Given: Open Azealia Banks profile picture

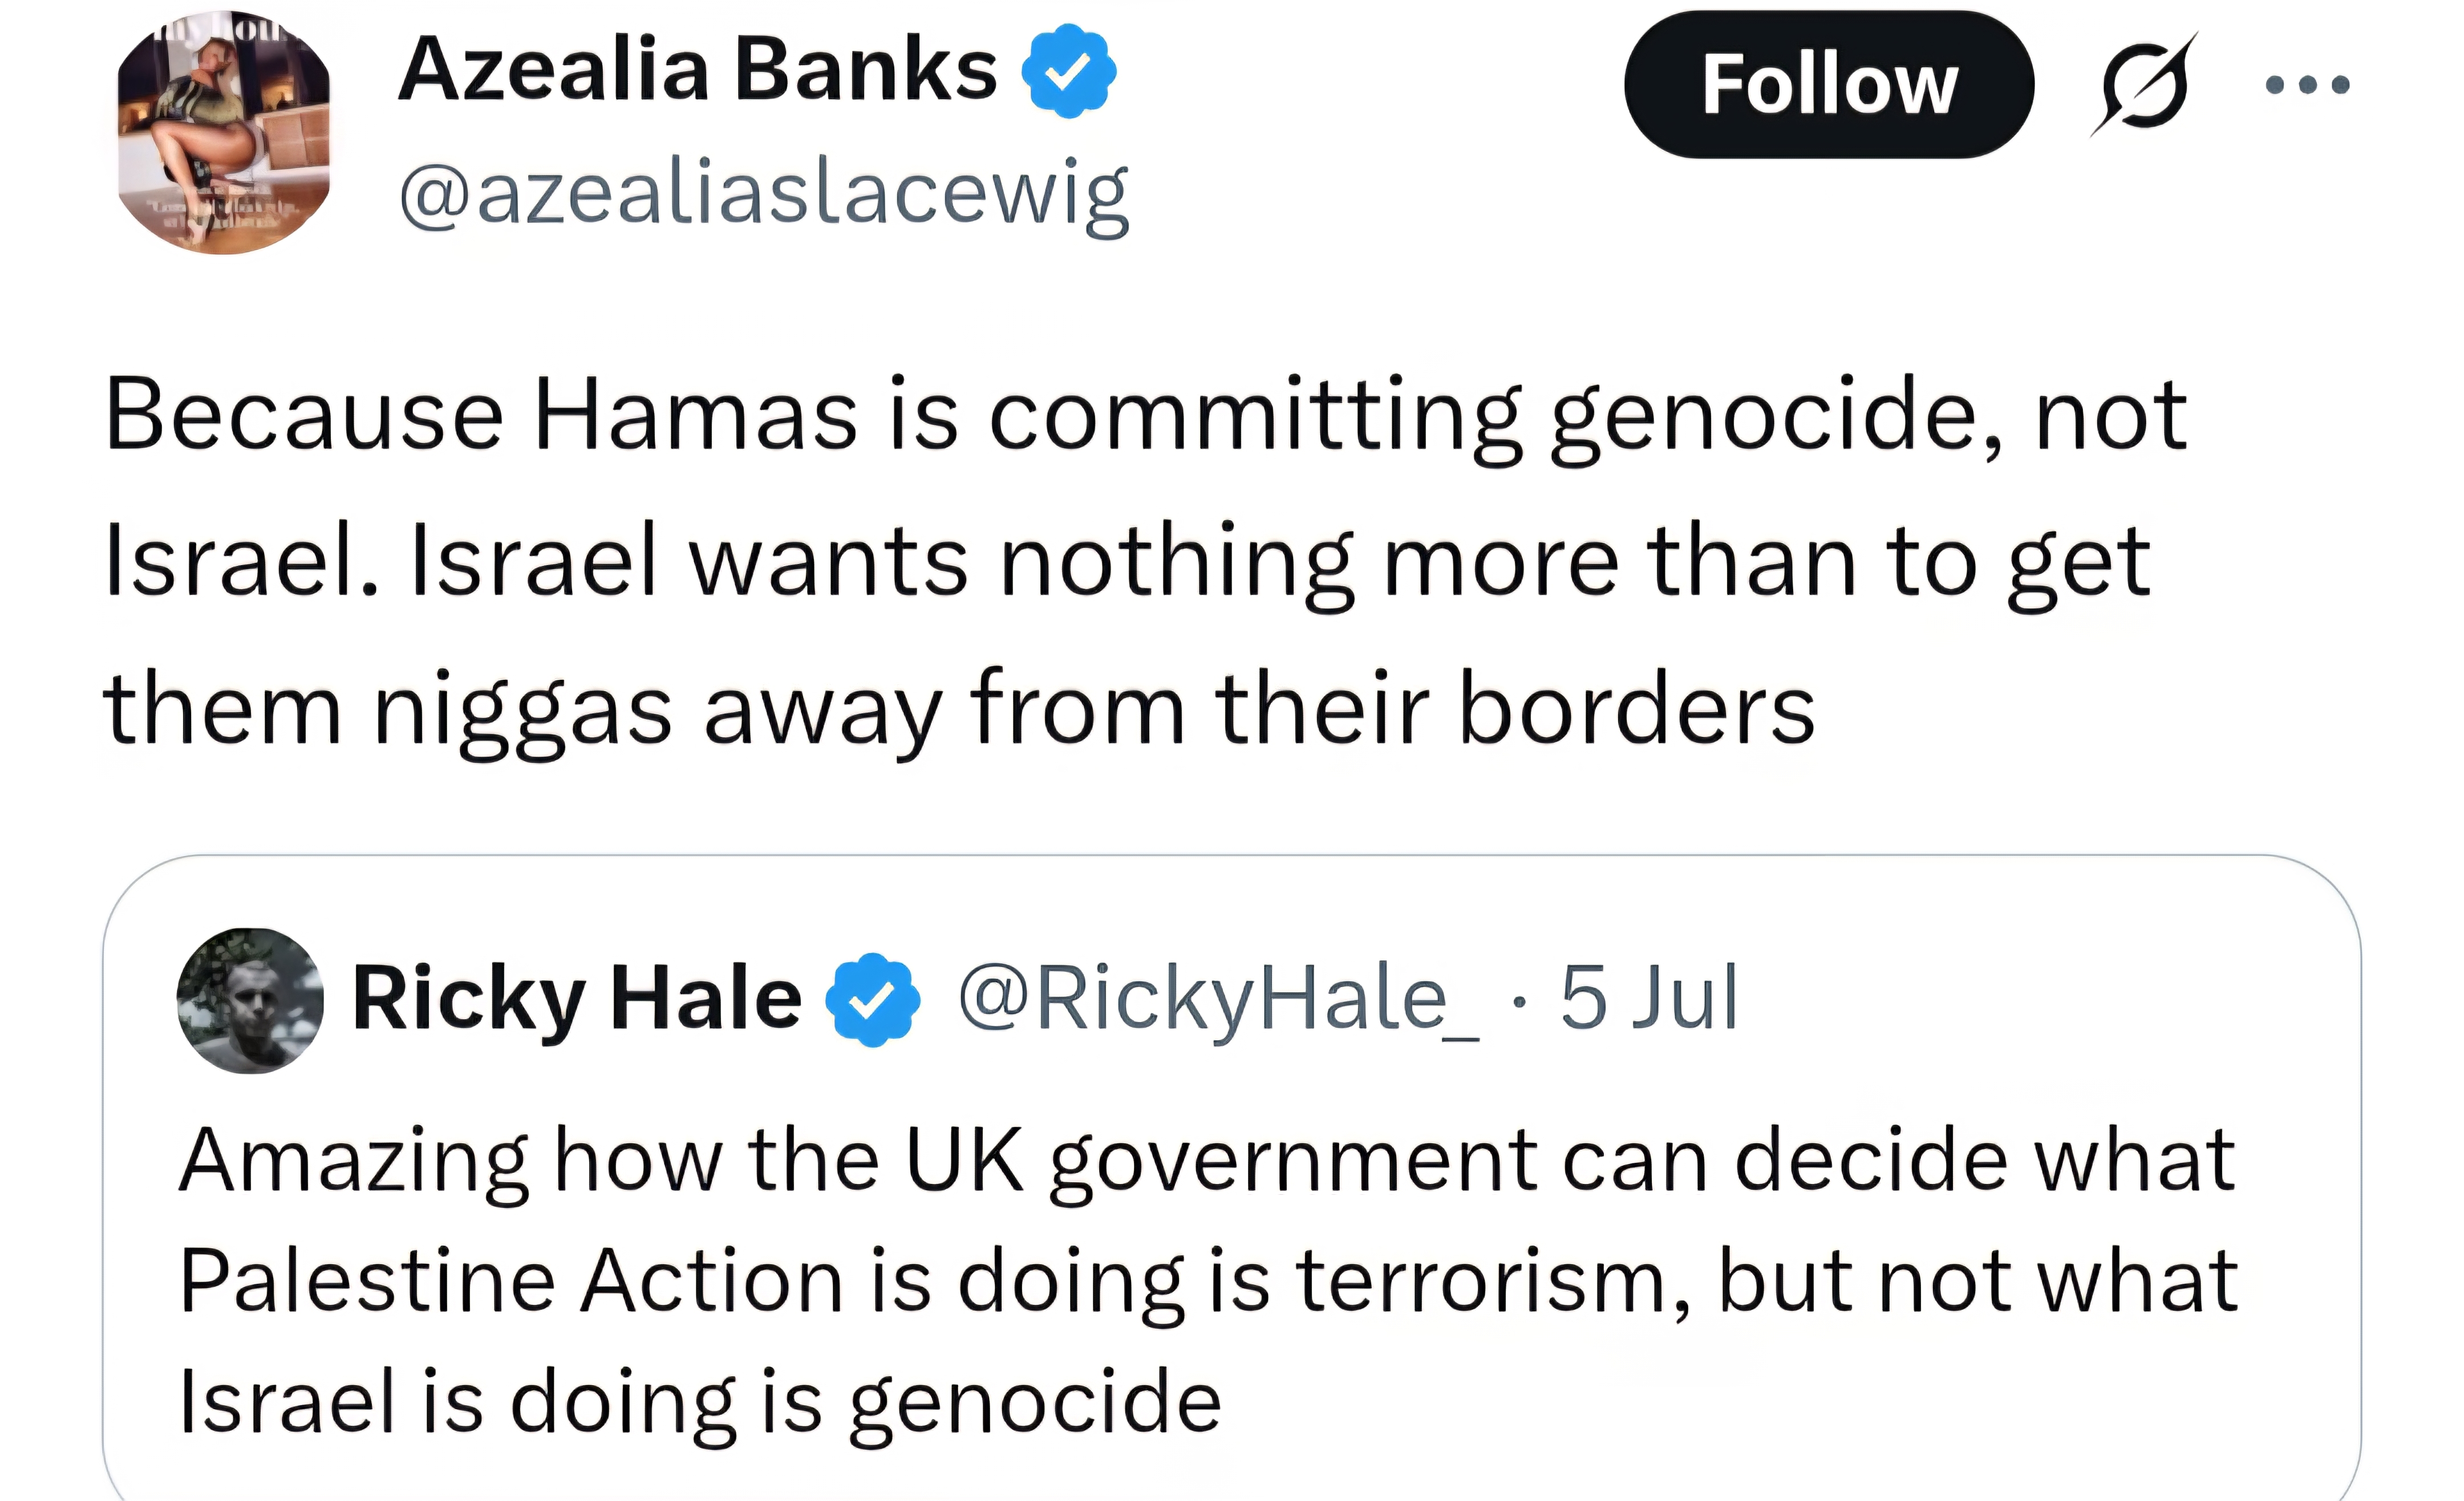Looking at the screenshot, I should pyautogui.click(x=223, y=132).
